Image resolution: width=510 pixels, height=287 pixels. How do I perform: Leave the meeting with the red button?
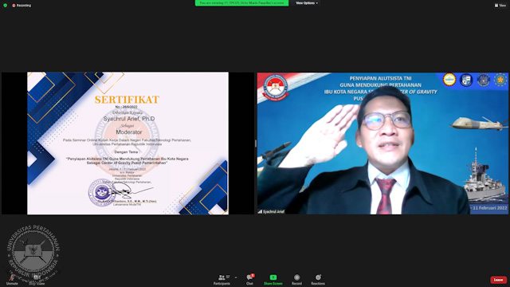498,280
